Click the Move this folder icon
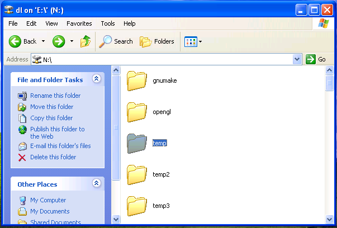This screenshot has height=228, width=337. (x=22, y=107)
